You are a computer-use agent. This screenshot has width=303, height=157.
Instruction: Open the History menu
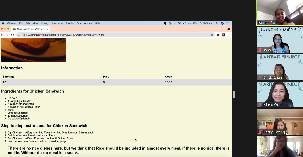click(x=44, y=23)
